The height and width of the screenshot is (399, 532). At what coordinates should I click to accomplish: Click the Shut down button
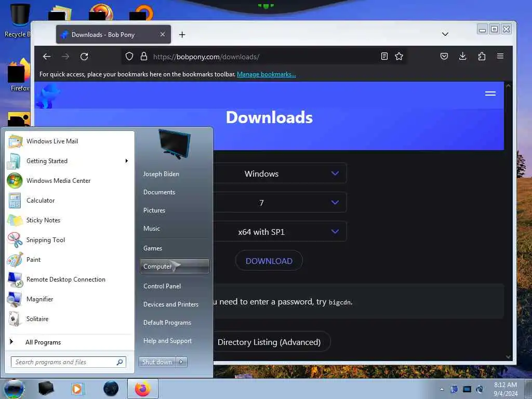pyautogui.click(x=157, y=362)
